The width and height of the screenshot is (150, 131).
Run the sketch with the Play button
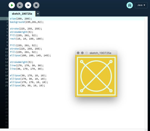(12, 5)
